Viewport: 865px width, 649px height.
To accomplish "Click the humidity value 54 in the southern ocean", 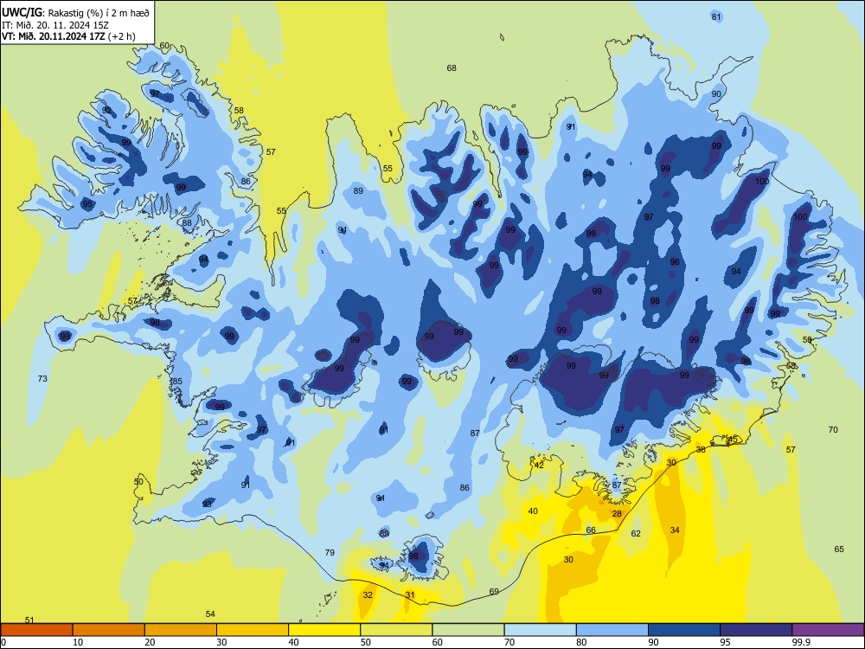I will point(210,614).
